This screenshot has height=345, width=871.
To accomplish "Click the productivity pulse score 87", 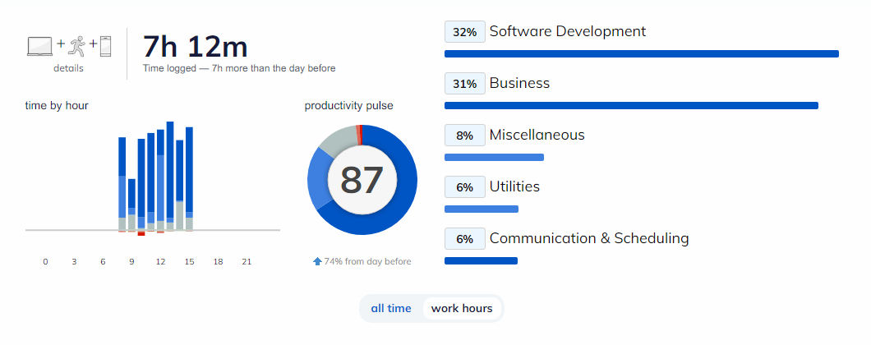I will coord(362,180).
